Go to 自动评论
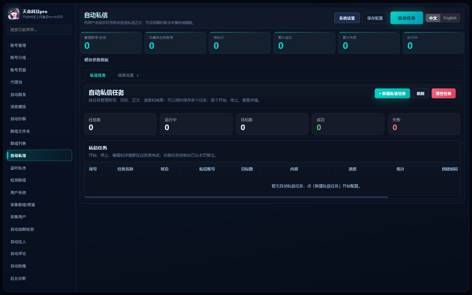The image size is (472, 295). click(39, 253)
